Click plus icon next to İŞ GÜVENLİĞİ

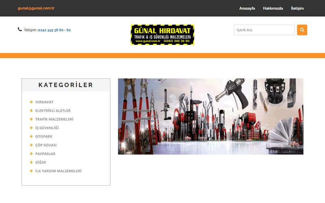point(31,128)
